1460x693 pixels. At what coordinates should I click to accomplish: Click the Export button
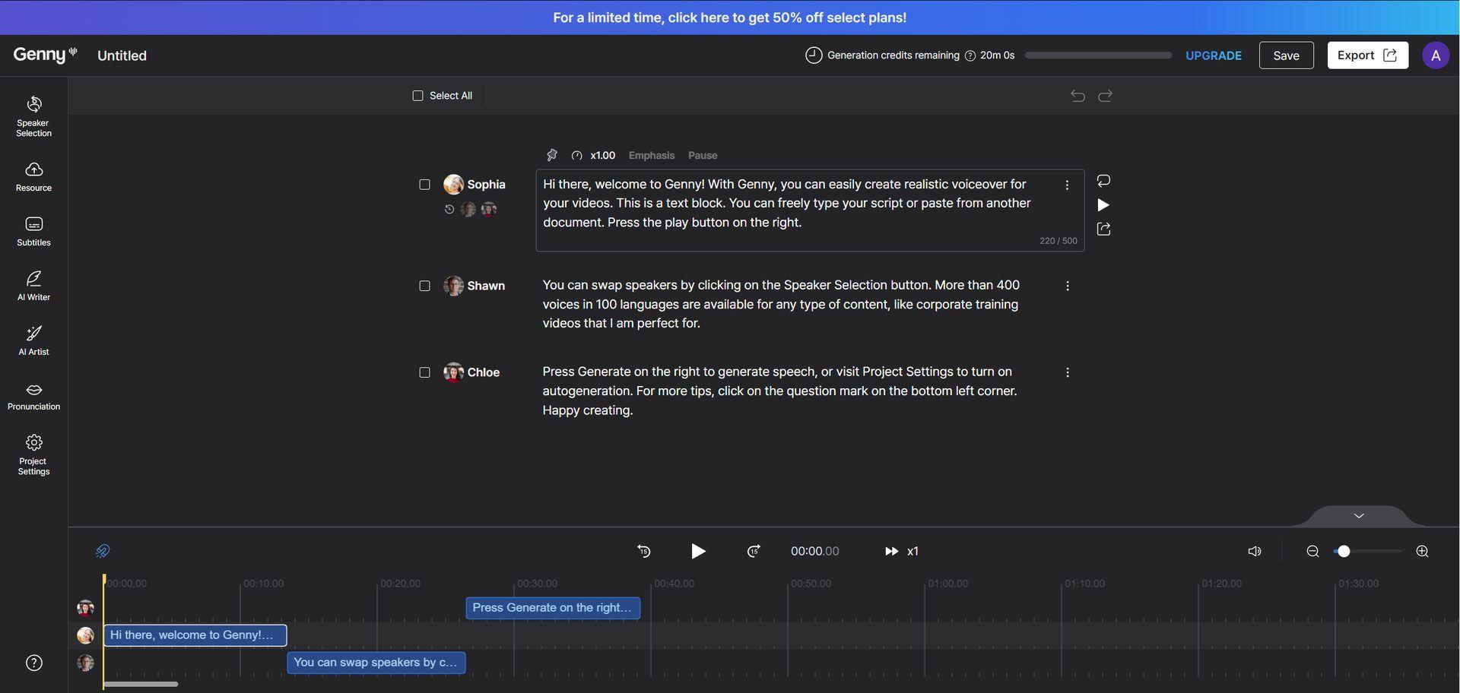pos(1367,55)
